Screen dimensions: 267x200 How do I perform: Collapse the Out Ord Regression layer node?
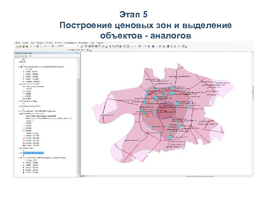(19, 158)
